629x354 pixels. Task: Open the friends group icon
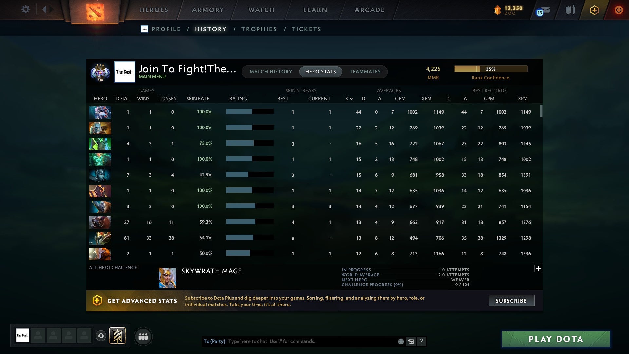click(x=143, y=336)
